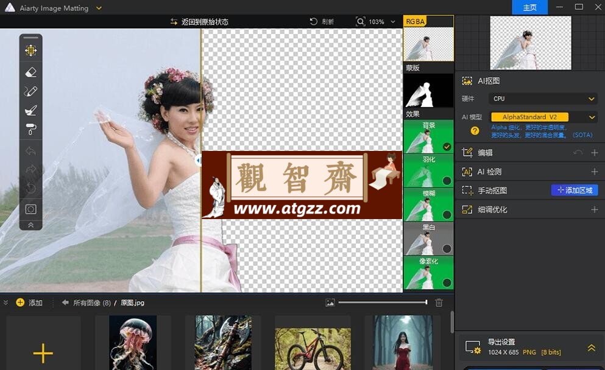Click the yellow question mark help icon
Viewport: 605px width, 370px height.
(475, 131)
